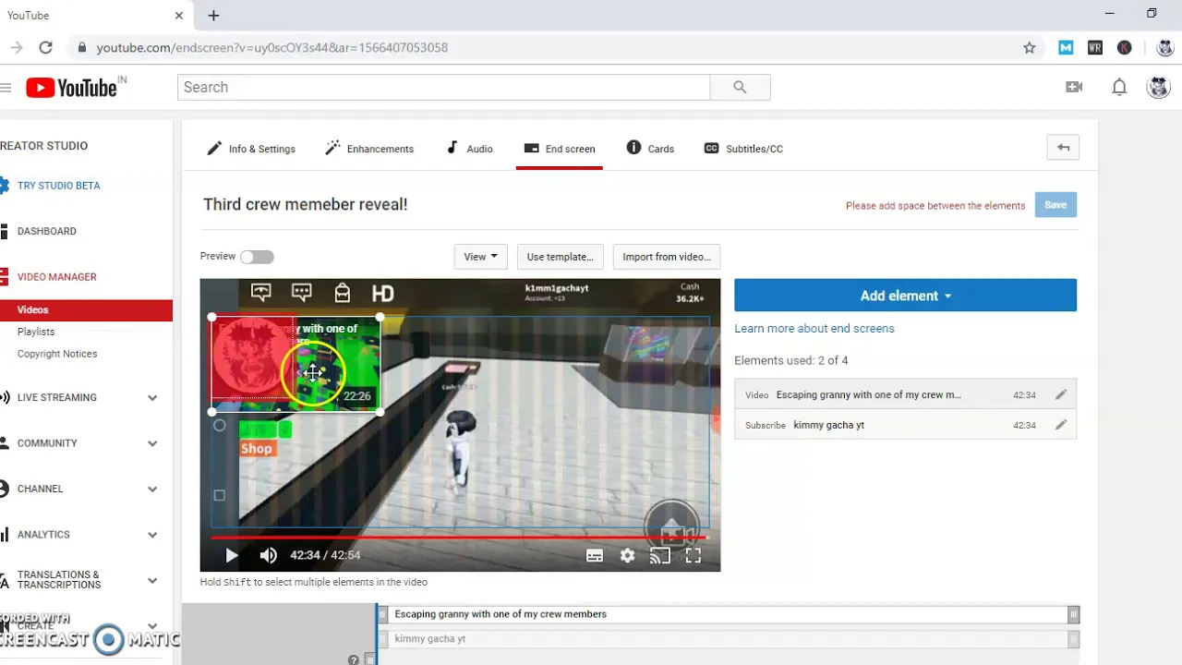Focus the YouTube search field
The image size is (1182, 665).
point(443,87)
